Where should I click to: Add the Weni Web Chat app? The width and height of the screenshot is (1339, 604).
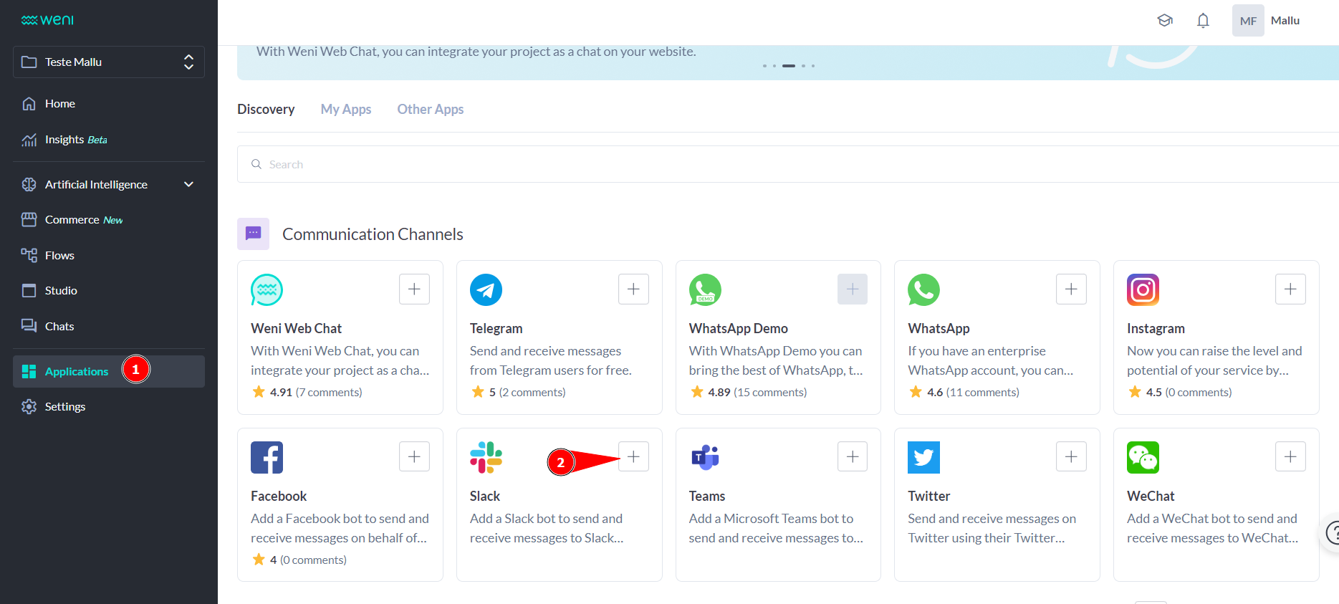[414, 289]
